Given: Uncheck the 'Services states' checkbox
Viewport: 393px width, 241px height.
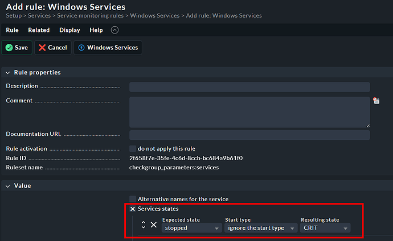Looking at the screenshot, I should click(x=133, y=209).
